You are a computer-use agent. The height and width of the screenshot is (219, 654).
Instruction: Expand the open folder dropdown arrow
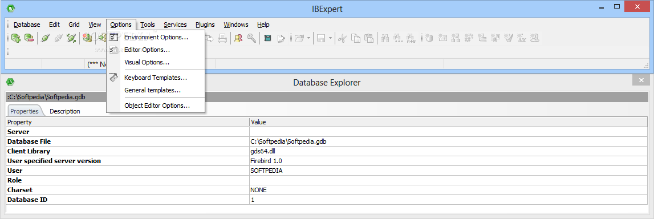pos(309,38)
